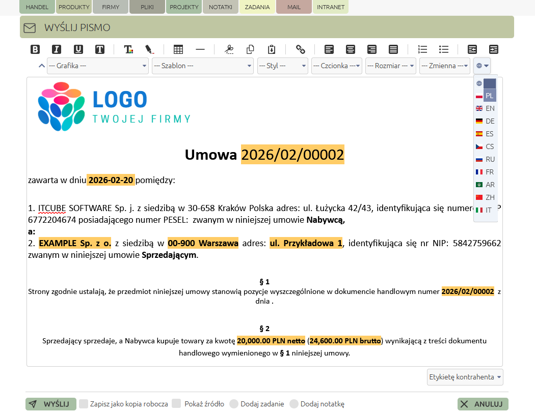Choose DE German from language list
Image resolution: width=535 pixels, height=414 pixels.
pyautogui.click(x=485, y=121)
